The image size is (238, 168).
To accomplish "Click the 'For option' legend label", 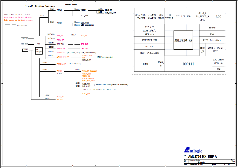I will point(22,25).
